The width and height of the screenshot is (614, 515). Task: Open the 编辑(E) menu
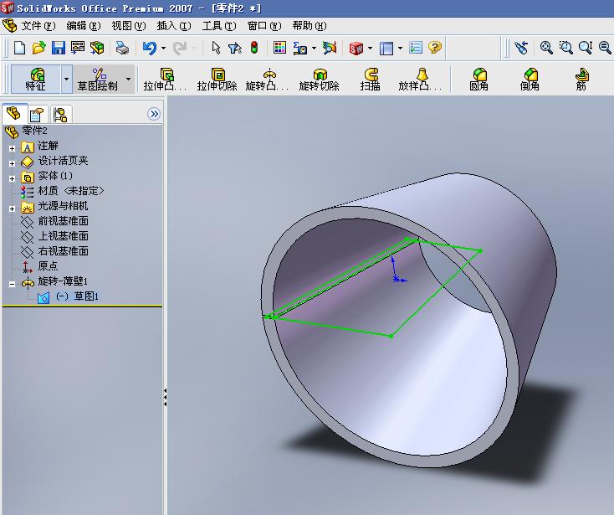pyautogui.click(x=84, y=26)
